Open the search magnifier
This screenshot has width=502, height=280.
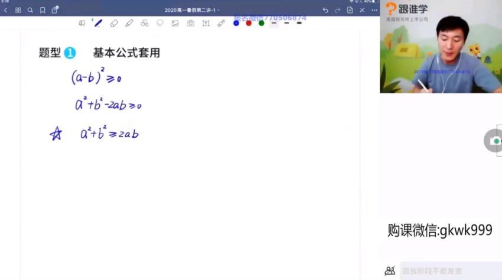point(30,10)
